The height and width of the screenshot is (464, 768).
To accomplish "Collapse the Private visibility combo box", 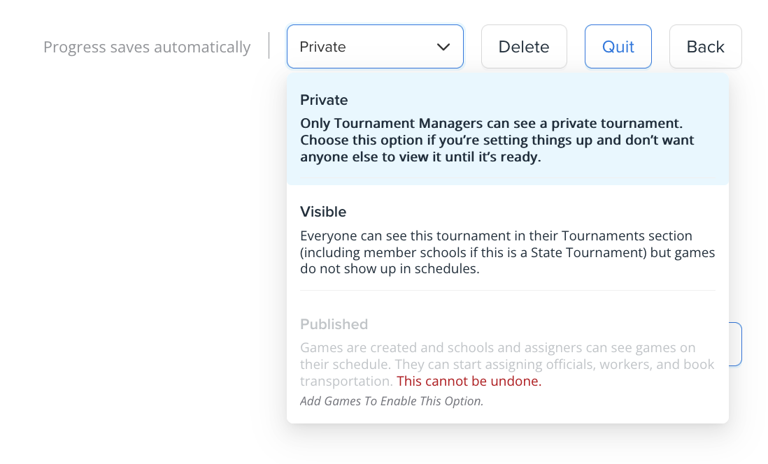I will coord(375,47).
